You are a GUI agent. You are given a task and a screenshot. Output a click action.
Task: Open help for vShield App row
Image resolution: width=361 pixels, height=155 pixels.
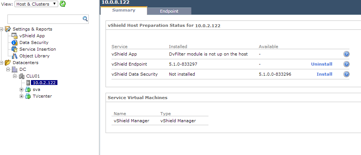point(346,54)
